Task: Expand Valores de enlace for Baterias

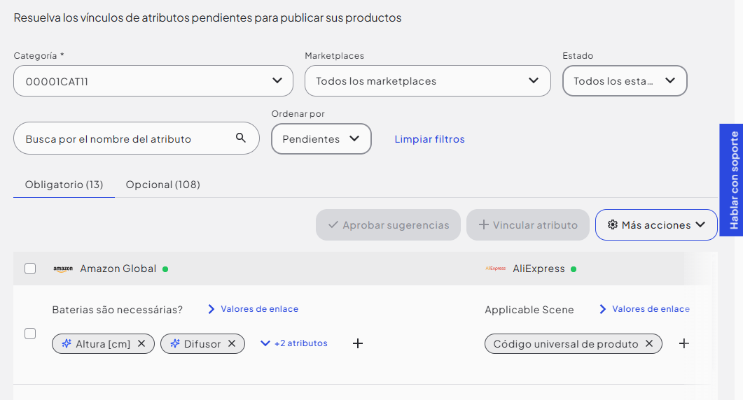Action: [253, 309]
